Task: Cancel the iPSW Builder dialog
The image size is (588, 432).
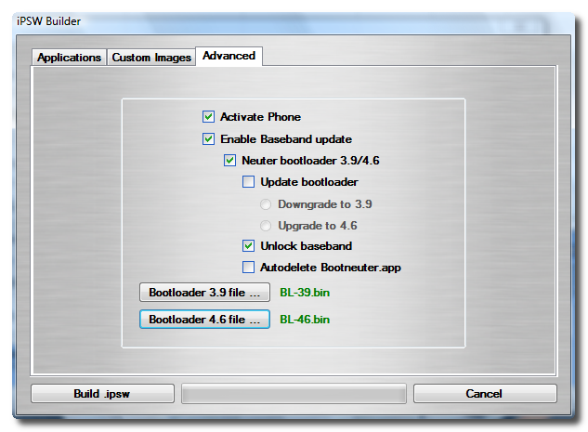Action: pyautogui.click(x=485, y=394)
